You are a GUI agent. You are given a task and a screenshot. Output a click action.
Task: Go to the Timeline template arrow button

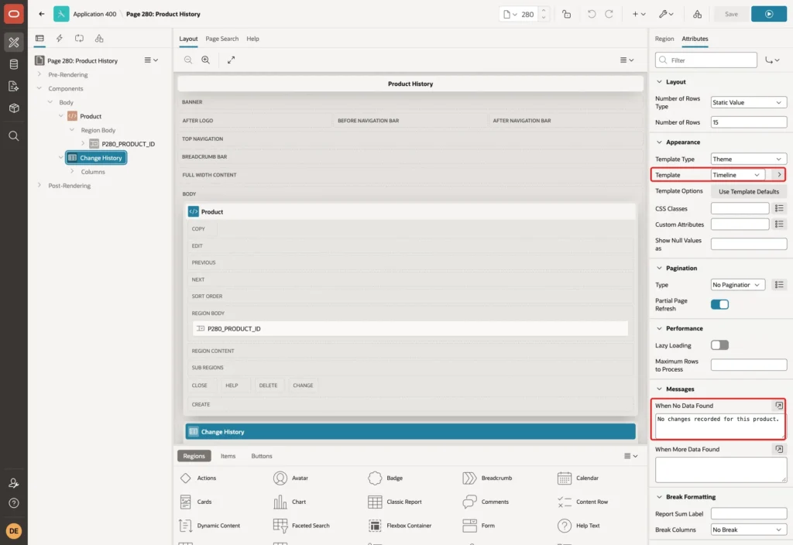click(779, 174)
